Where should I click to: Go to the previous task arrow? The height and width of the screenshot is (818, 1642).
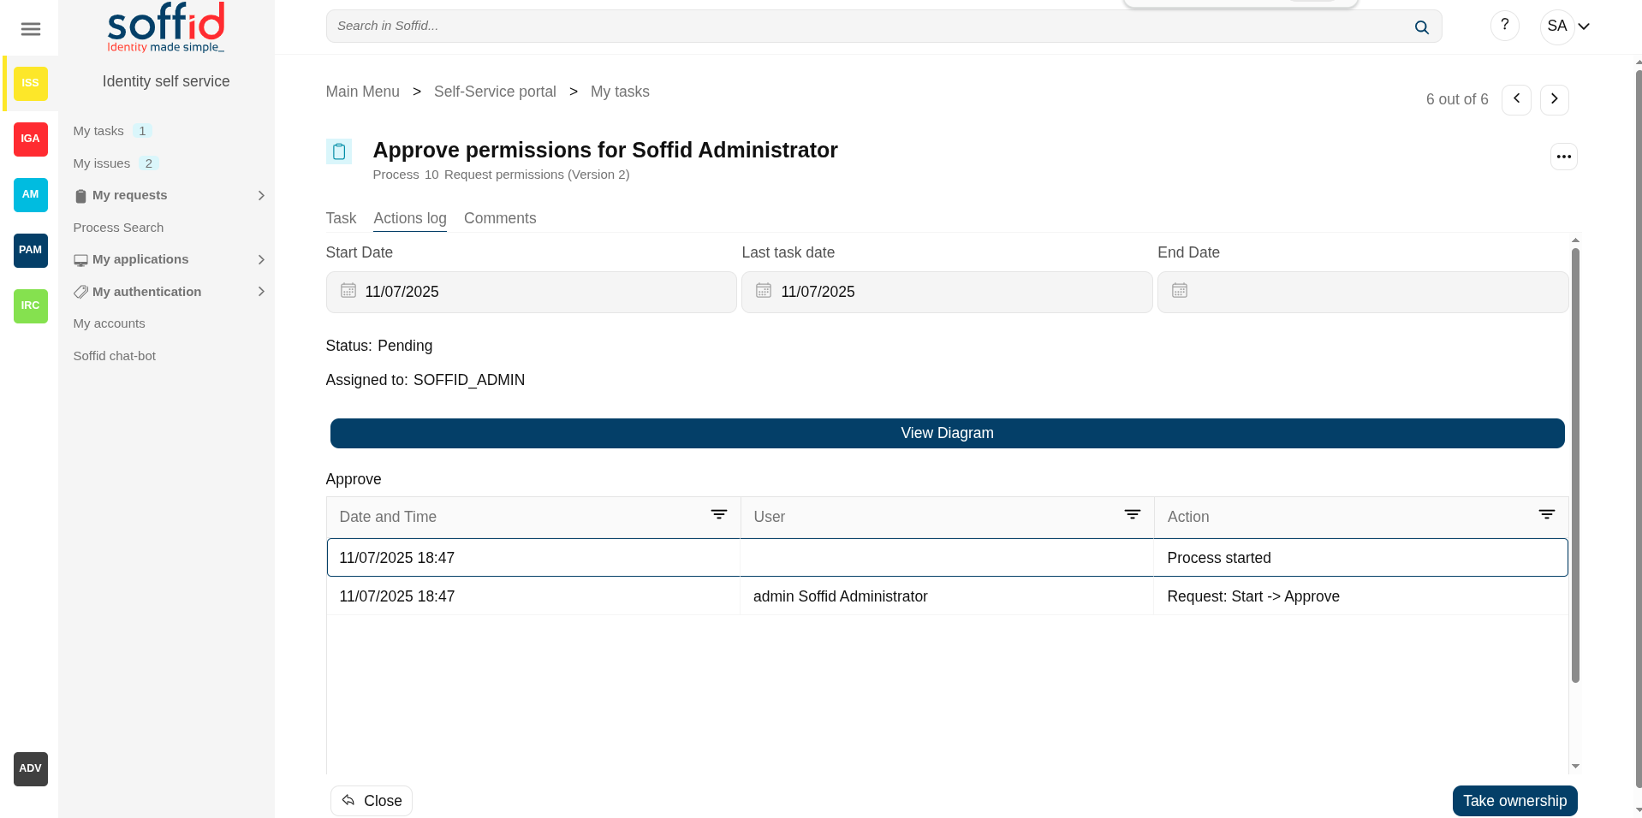point(1516,99)
